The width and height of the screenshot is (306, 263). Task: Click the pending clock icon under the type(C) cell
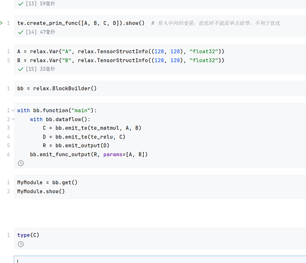[x=21, y=244]
